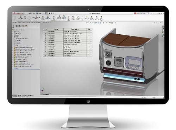Select the Part Number column header in BOM table
176x130 pixels.
point(56,29)
